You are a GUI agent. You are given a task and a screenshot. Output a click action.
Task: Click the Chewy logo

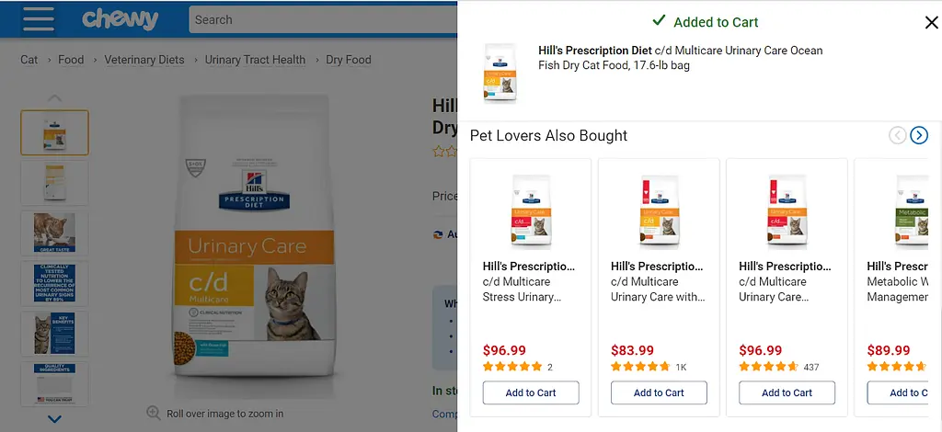coord(121,19)
